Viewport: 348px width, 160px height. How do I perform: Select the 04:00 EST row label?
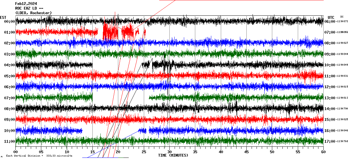pos(9,65)
